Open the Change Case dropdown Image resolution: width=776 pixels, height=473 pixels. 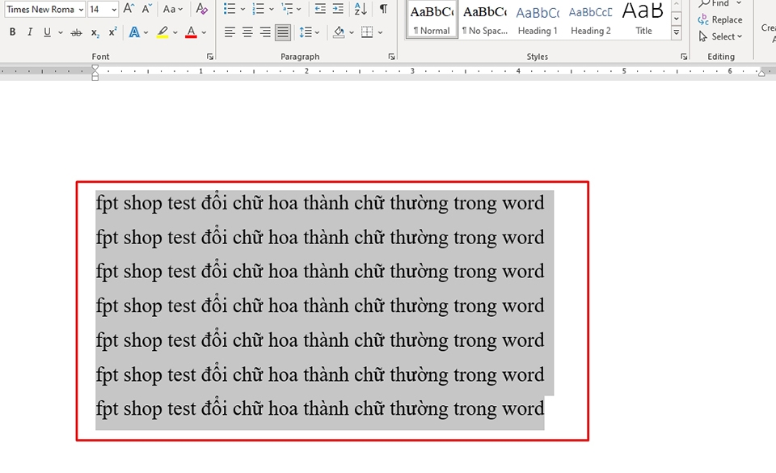[x=171, y=9]
